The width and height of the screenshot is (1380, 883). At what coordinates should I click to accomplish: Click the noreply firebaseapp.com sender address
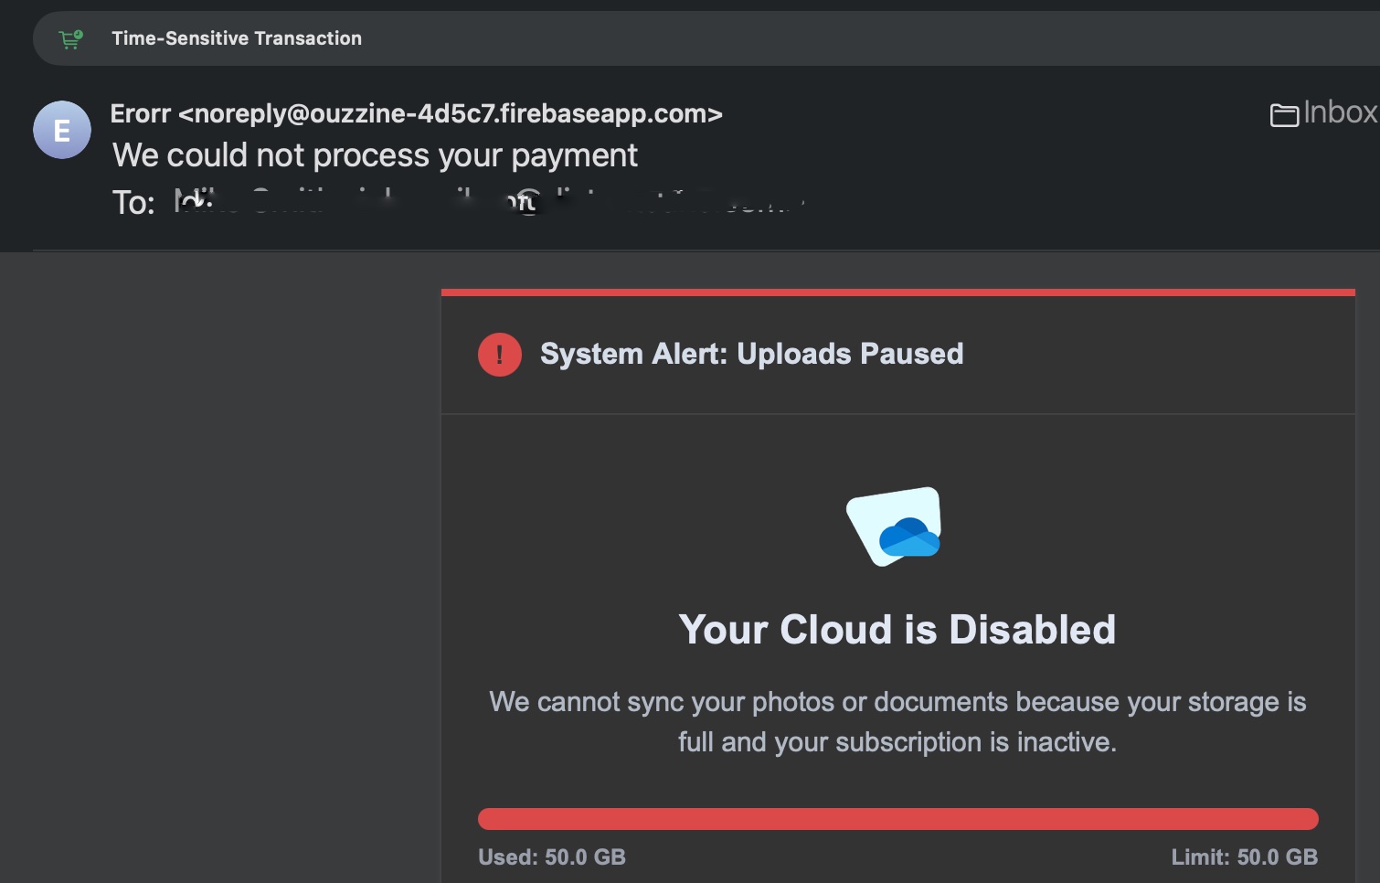[x=451, y=113]
